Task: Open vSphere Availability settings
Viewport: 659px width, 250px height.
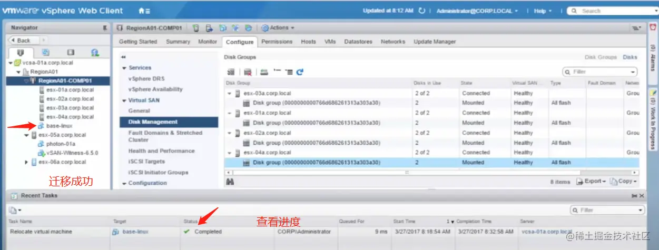Action: 155,89
